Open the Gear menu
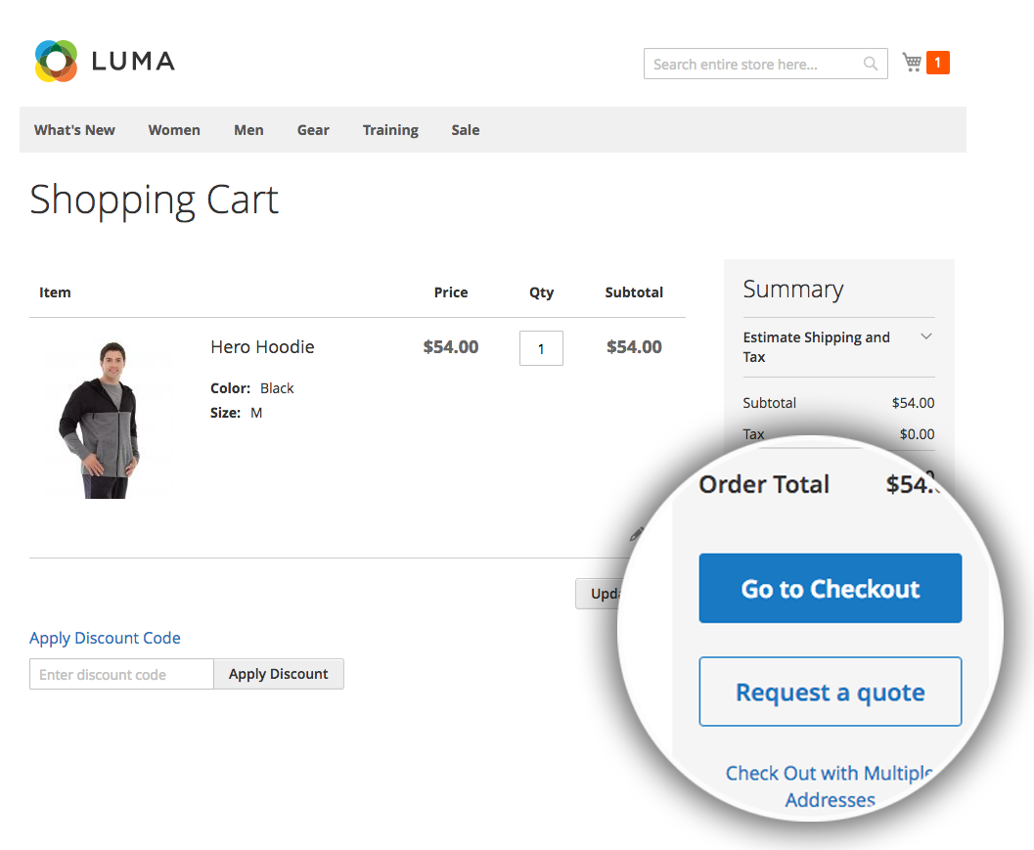 click(x=313, y=130)
